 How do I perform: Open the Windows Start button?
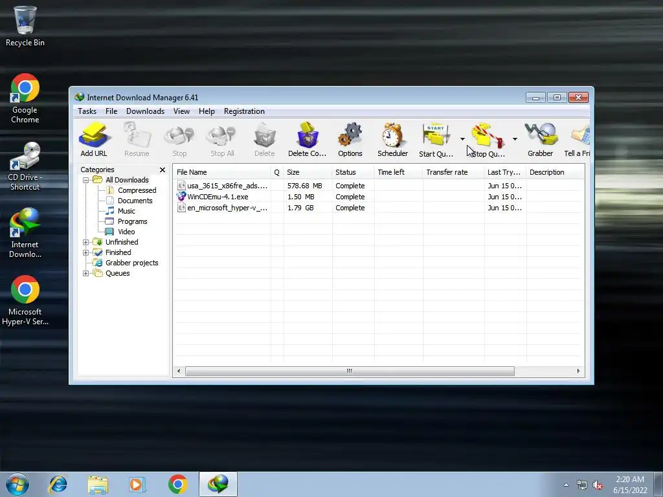tap(17, 484)
